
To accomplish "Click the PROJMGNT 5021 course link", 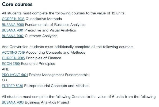I will [x=15, y=75].
